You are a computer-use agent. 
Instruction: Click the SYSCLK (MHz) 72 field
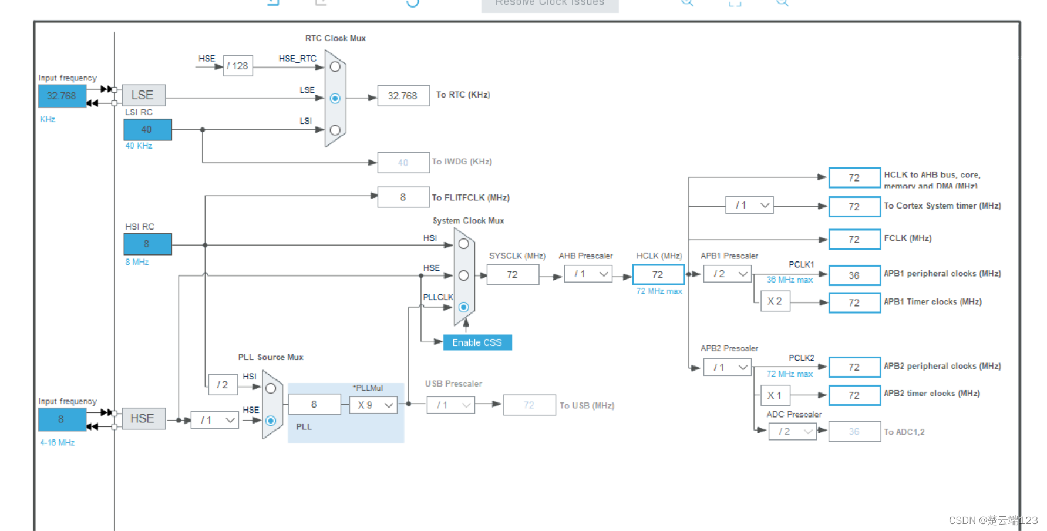click(513, 275)
